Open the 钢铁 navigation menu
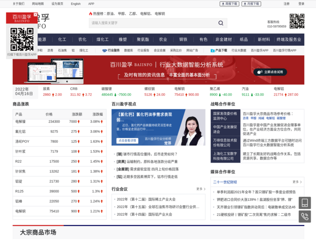 (x=183, y=40)
